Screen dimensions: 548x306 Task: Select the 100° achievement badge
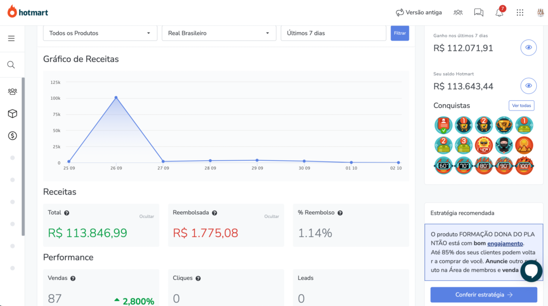pos(524,166)
